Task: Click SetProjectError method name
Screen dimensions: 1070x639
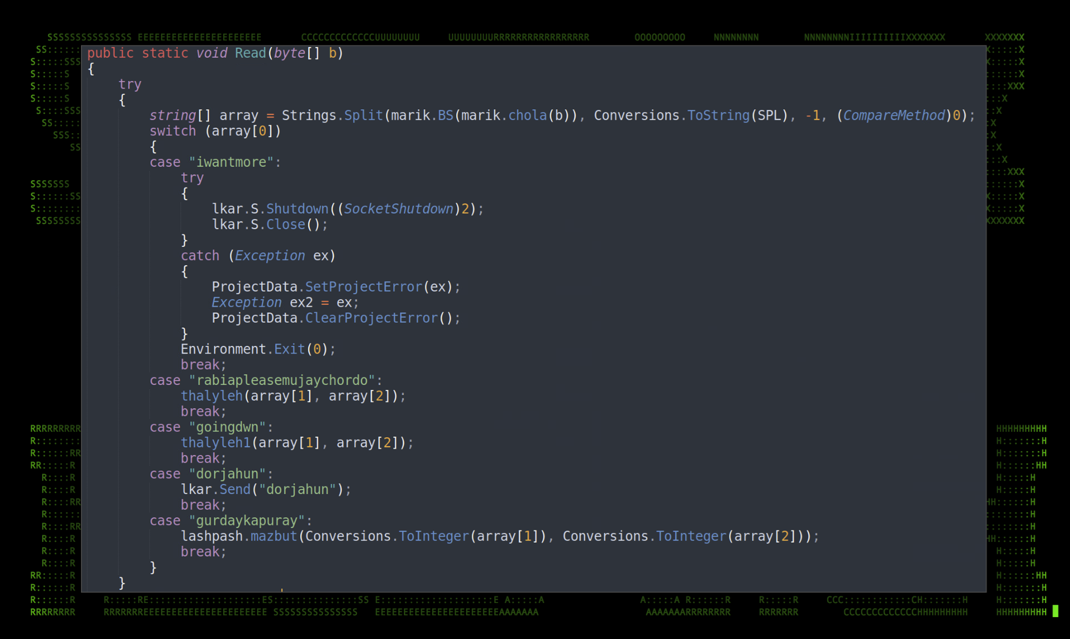Action: (363, 287)
